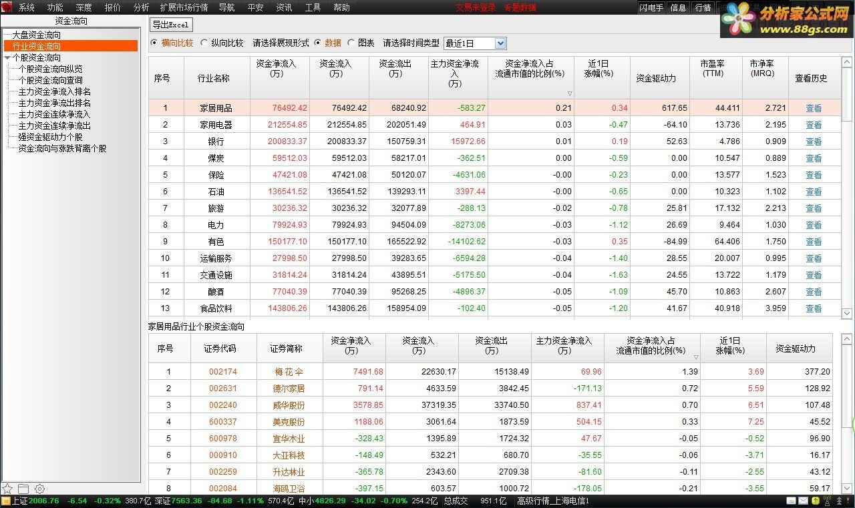
Task: Open the 功能 menu
Action: [x=55, y=8]
